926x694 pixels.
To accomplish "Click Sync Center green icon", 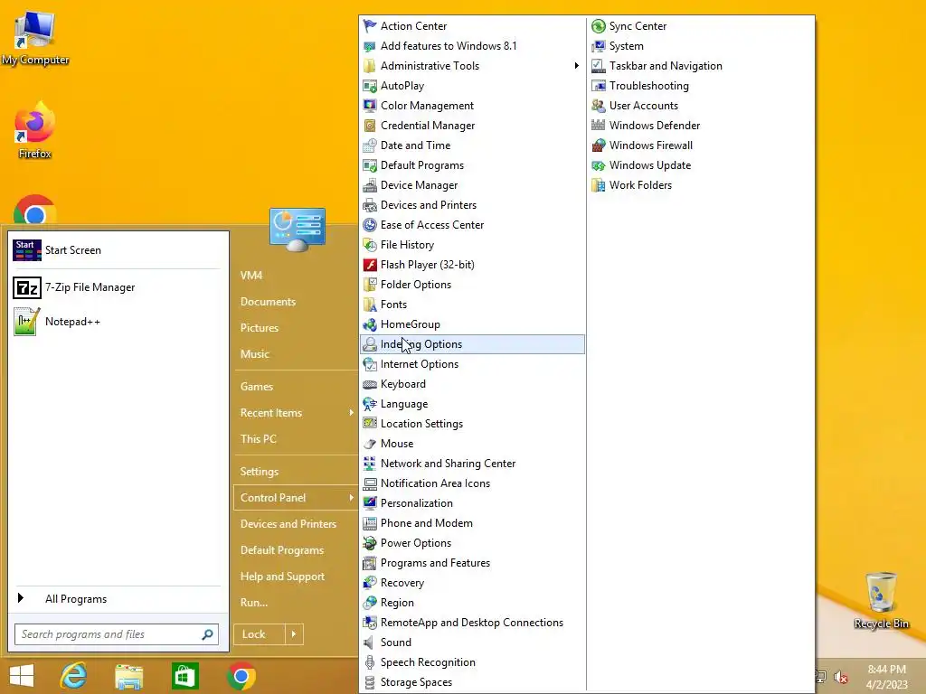I will pyautogui.click(x=599, y=26).
